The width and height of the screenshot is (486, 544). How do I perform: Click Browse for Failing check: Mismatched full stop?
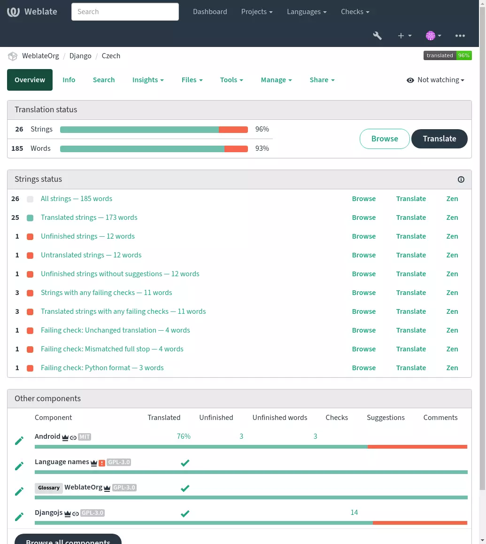coord(364,349)
